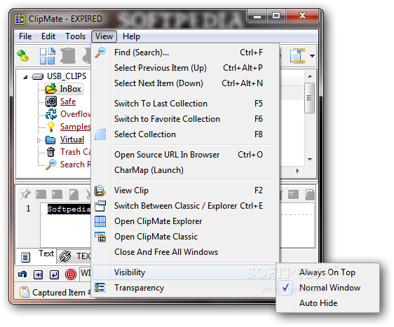The height and width of the screenshot is (327, 394).
Task: Select the InBox collection
Action: (x=70, y=89)
